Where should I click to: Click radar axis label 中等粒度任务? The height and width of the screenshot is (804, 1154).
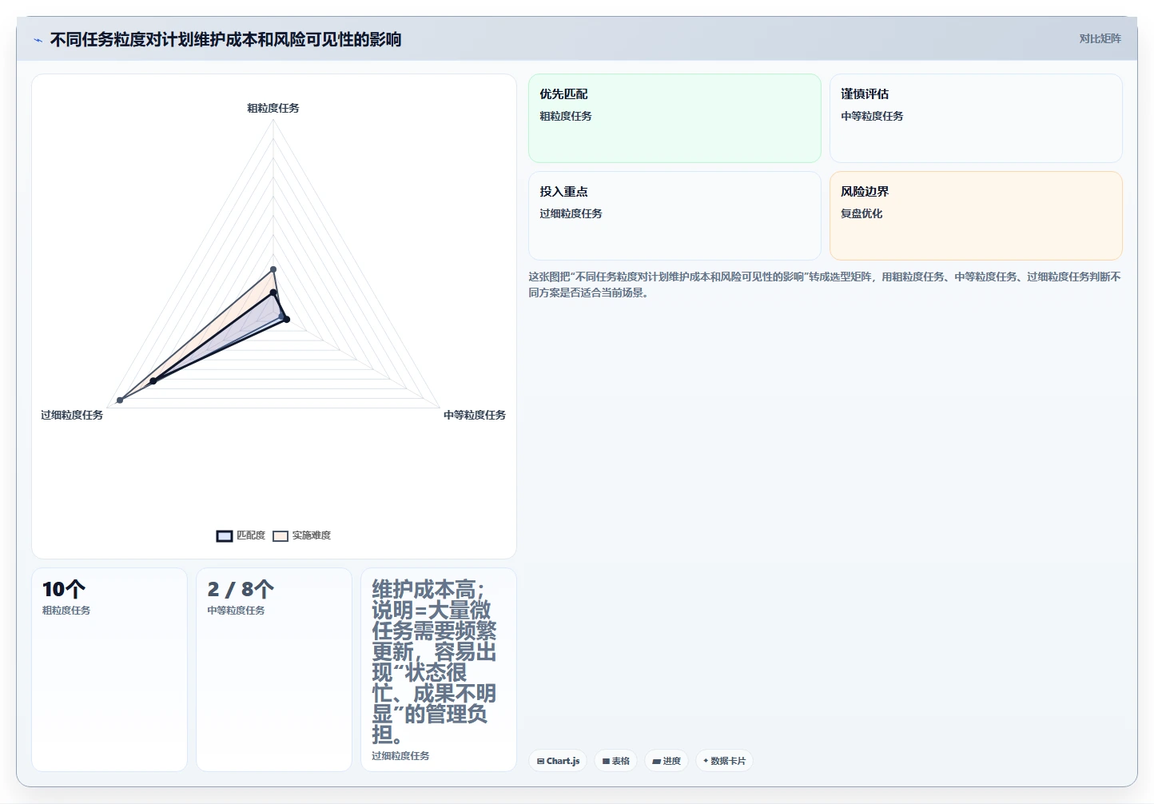[475, 415]
